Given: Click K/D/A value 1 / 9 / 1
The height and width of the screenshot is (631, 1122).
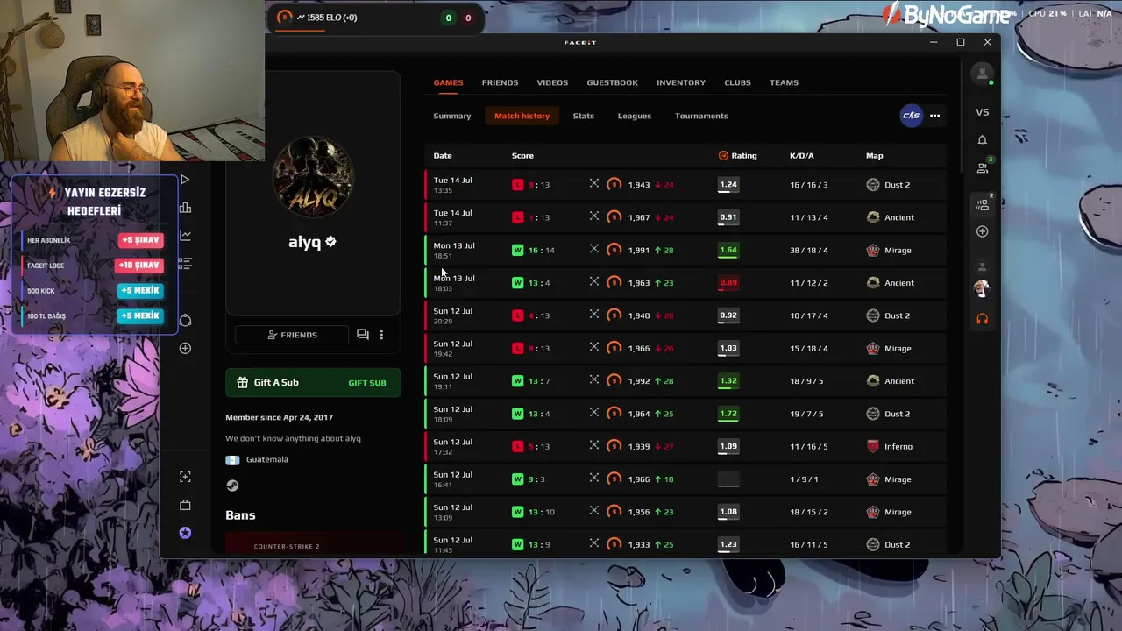Looking at the screenshot, I should [x=804, y=479].
